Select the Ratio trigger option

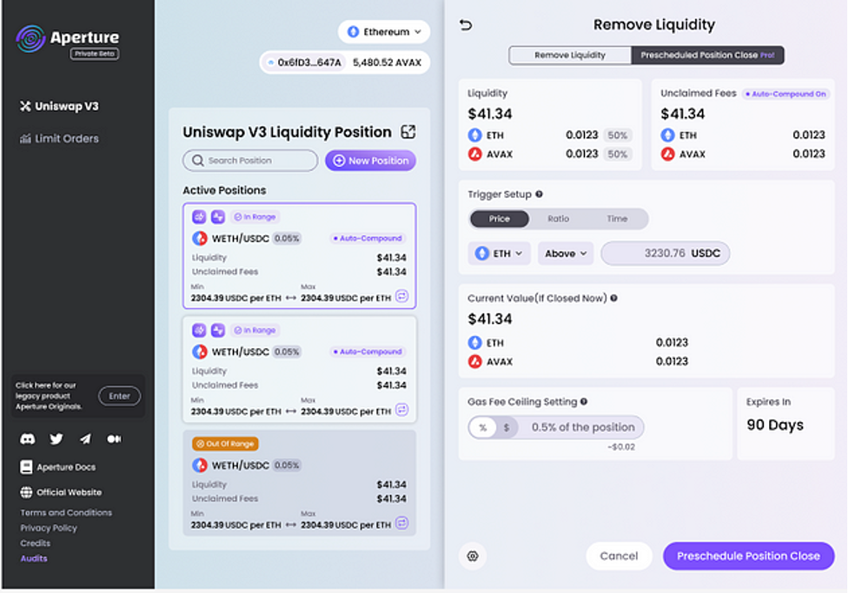tap(558, 219)
